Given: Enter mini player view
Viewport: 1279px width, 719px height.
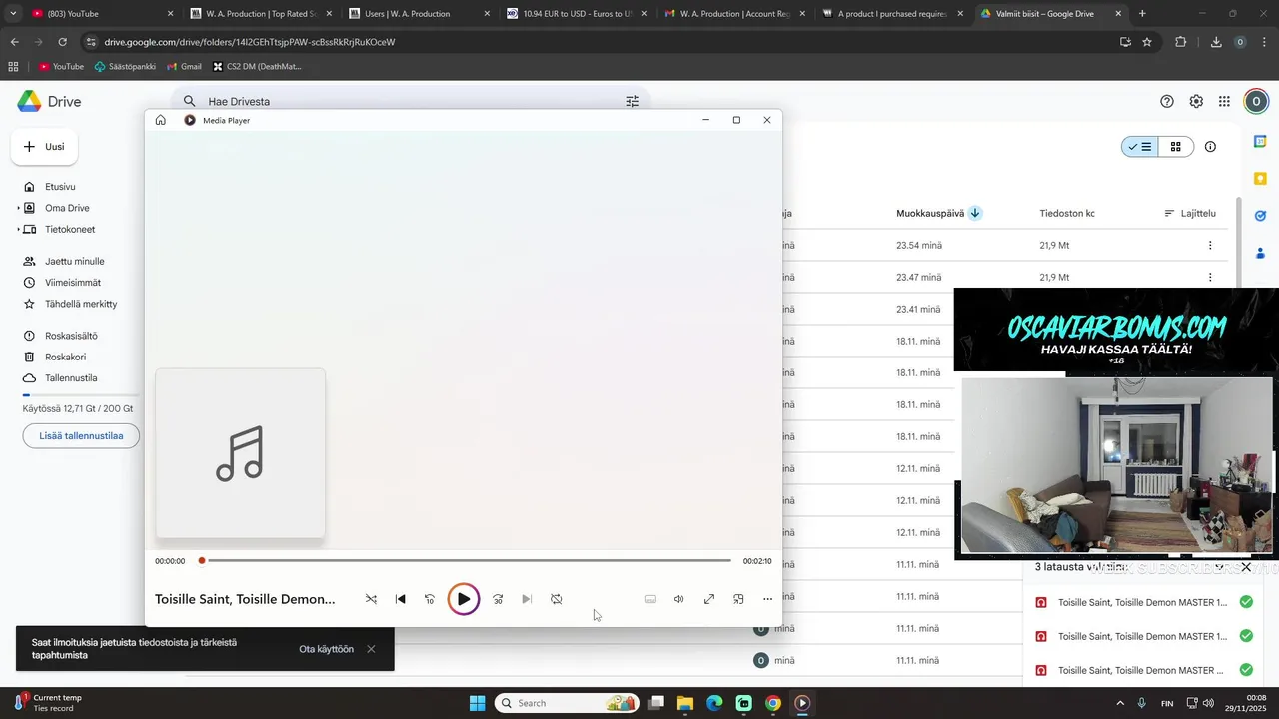Looking at the screenshot, I should (738, 599).
